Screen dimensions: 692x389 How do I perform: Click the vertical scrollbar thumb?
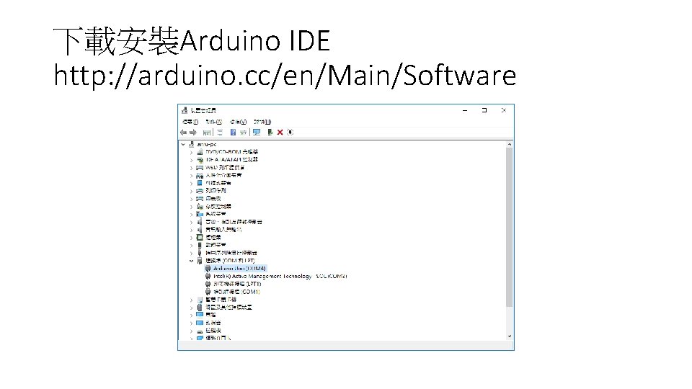510,227
